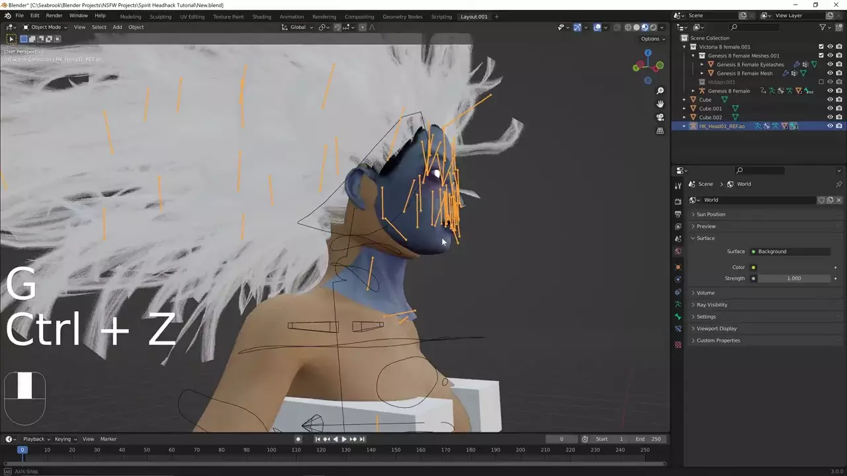Screen dimensions: 847x476
Task: Click the Strength value slider
Action: tap(793, 278)
